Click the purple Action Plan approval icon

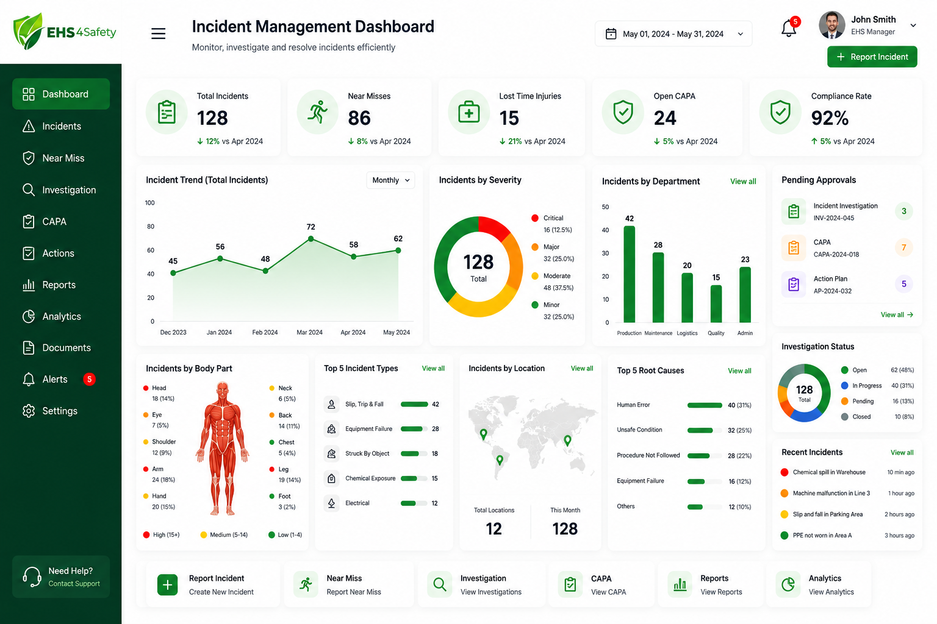(x=794, y=285)
